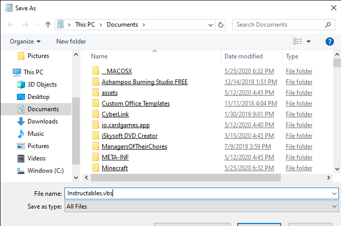
Task: Click the Music note icon
Action: tap(21, 134)
